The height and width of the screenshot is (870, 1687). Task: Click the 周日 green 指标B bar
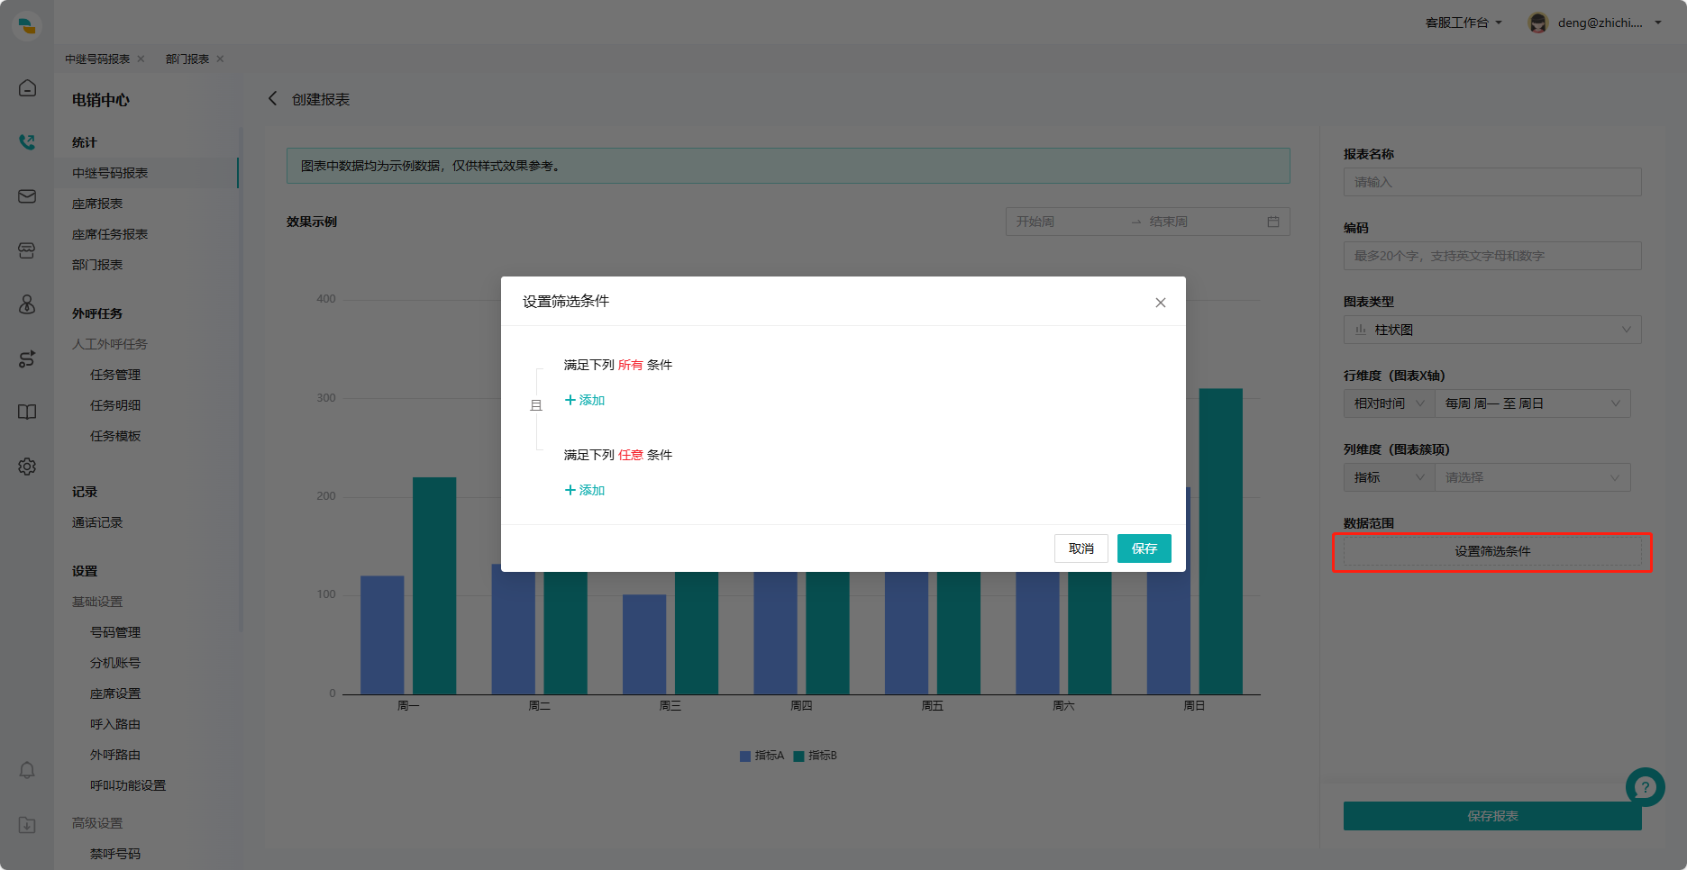click(x=1220, y=541)
